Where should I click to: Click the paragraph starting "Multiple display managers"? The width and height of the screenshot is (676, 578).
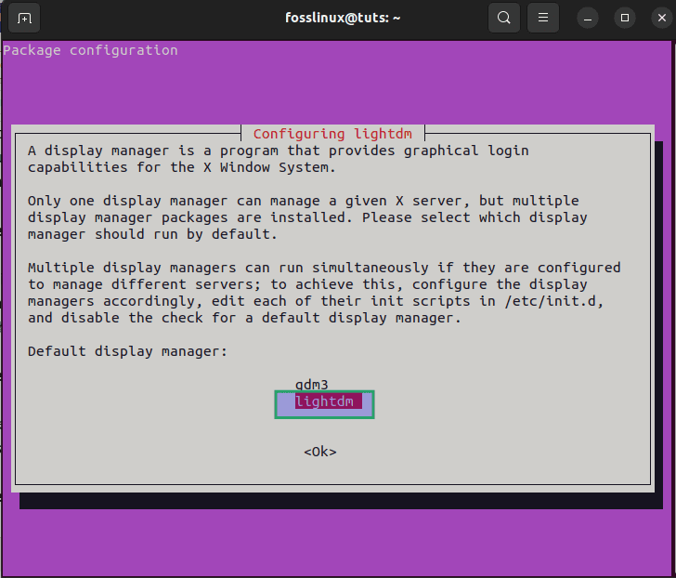coord(323,293)
